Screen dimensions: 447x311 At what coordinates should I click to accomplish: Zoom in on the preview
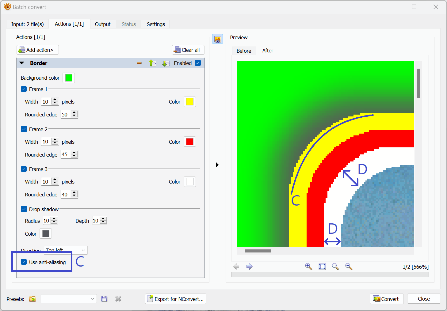(308, 267)
